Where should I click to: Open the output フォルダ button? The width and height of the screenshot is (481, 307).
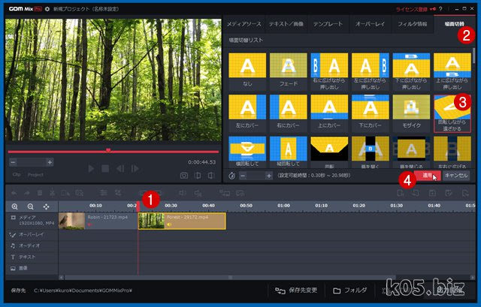click(x=350, y=290)
